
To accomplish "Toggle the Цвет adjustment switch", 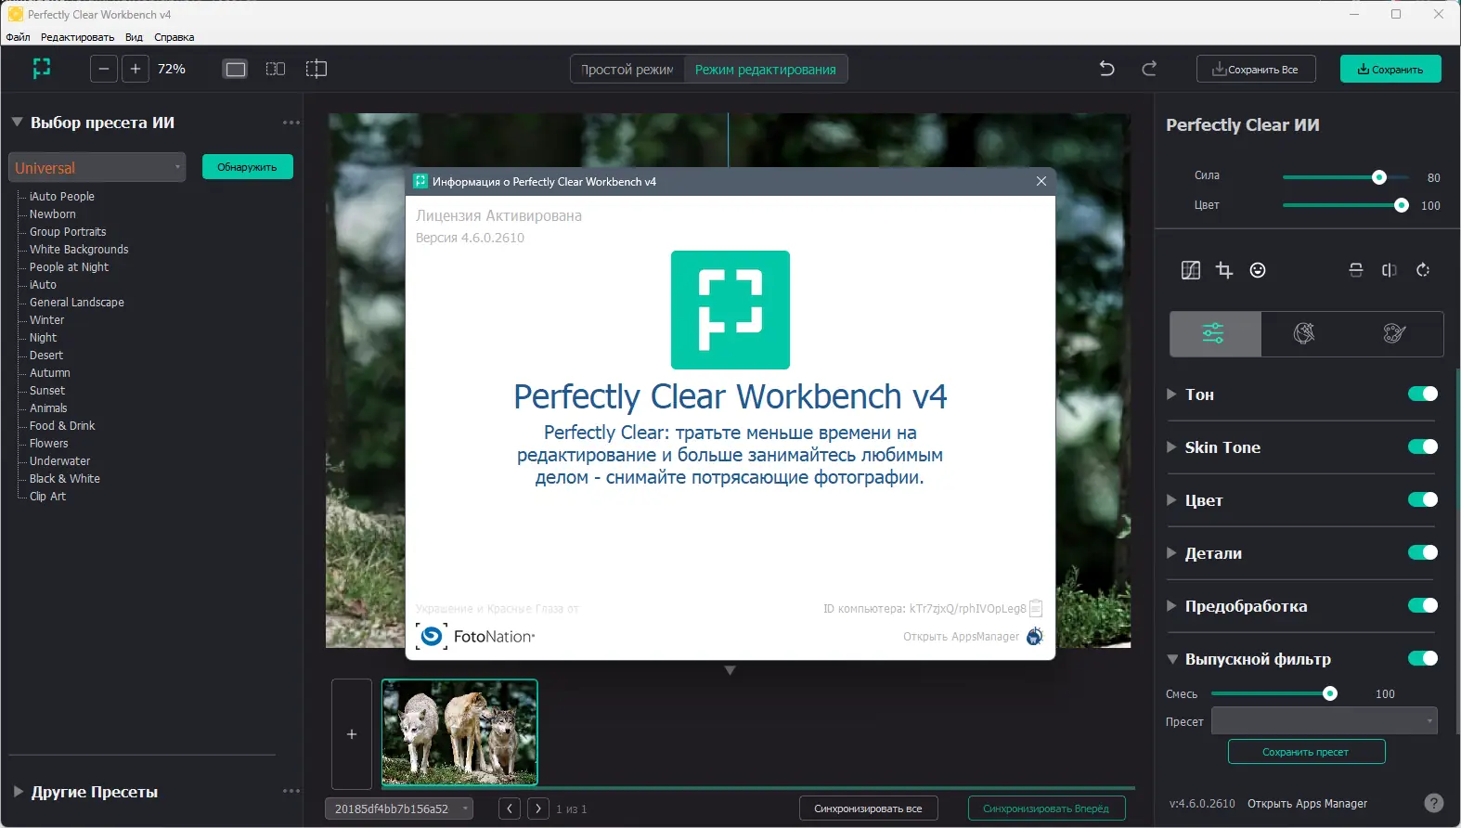I will click(1423, 499).
